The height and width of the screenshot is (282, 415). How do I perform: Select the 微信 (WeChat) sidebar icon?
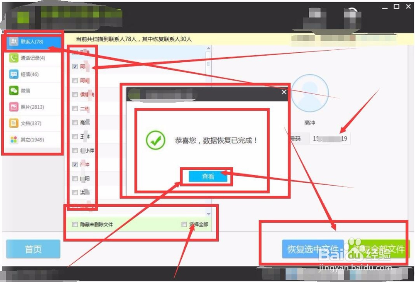[14, 91]
